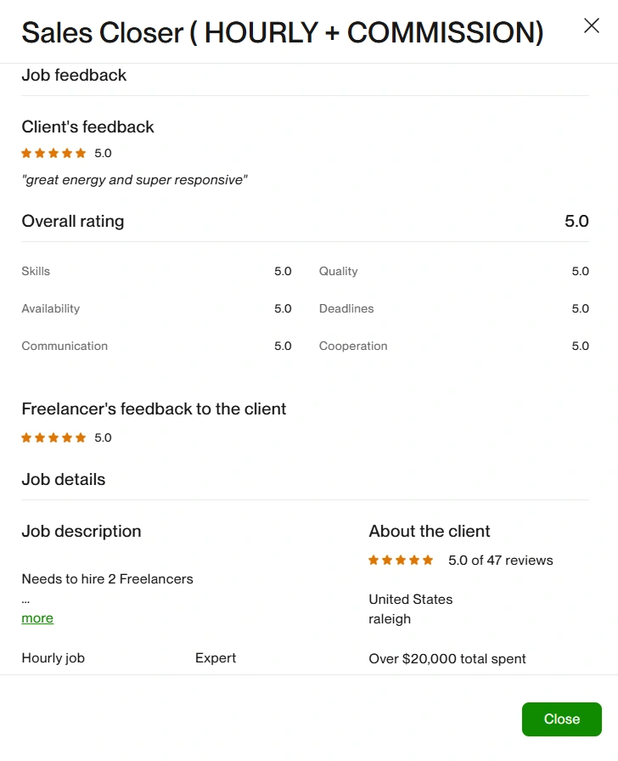The width and height of the screenshot is (618, 761).
Task: Close the dialog using the X icon
Action: [x=592, y=25]
